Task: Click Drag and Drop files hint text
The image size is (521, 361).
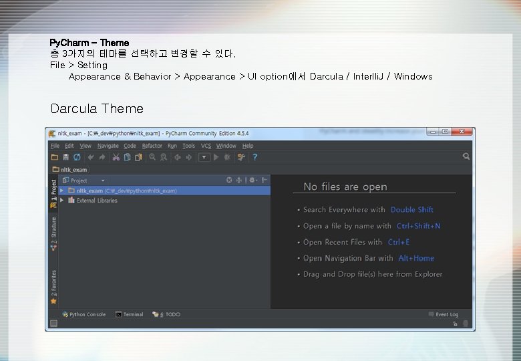Action: coord(373,274)
